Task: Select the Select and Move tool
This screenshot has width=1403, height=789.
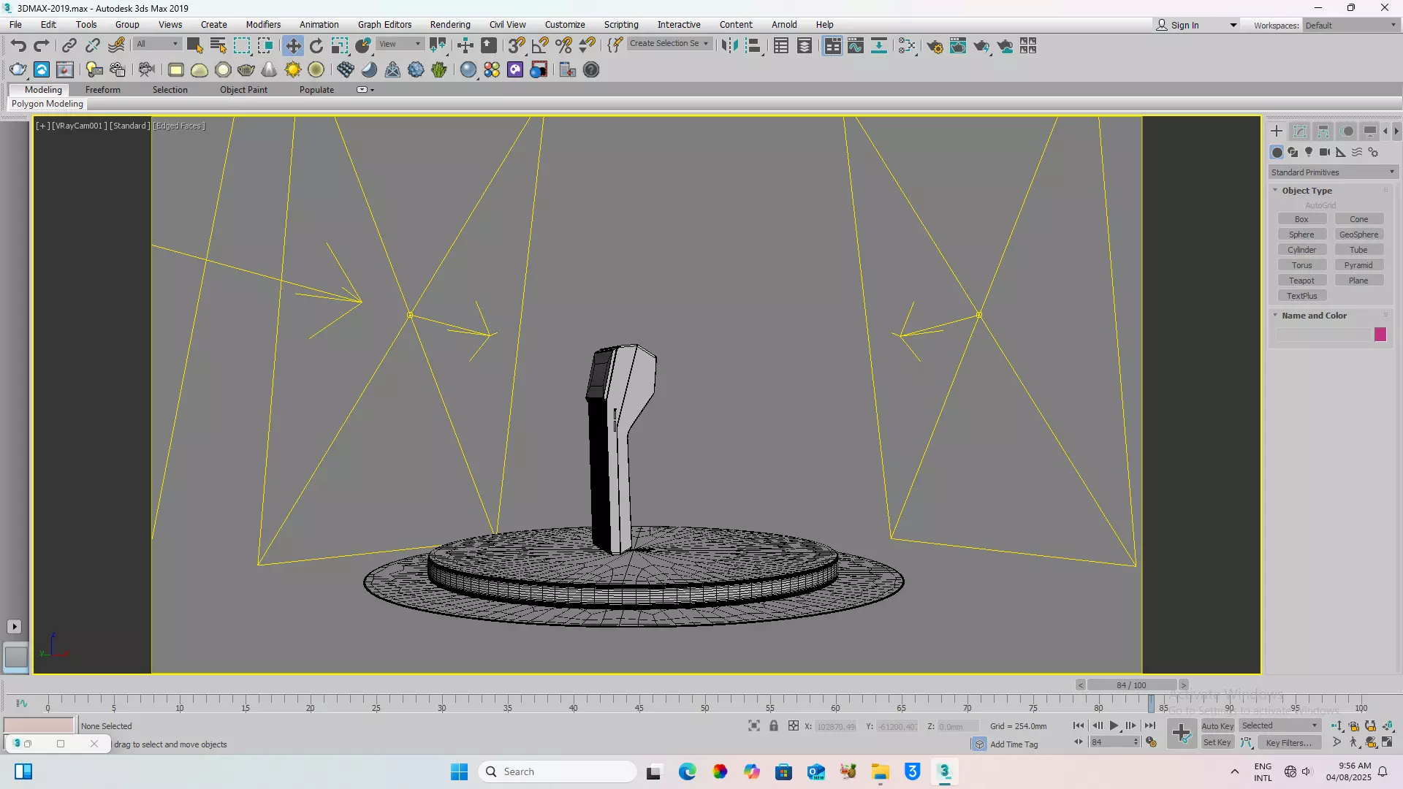Action: coord(293,46)
